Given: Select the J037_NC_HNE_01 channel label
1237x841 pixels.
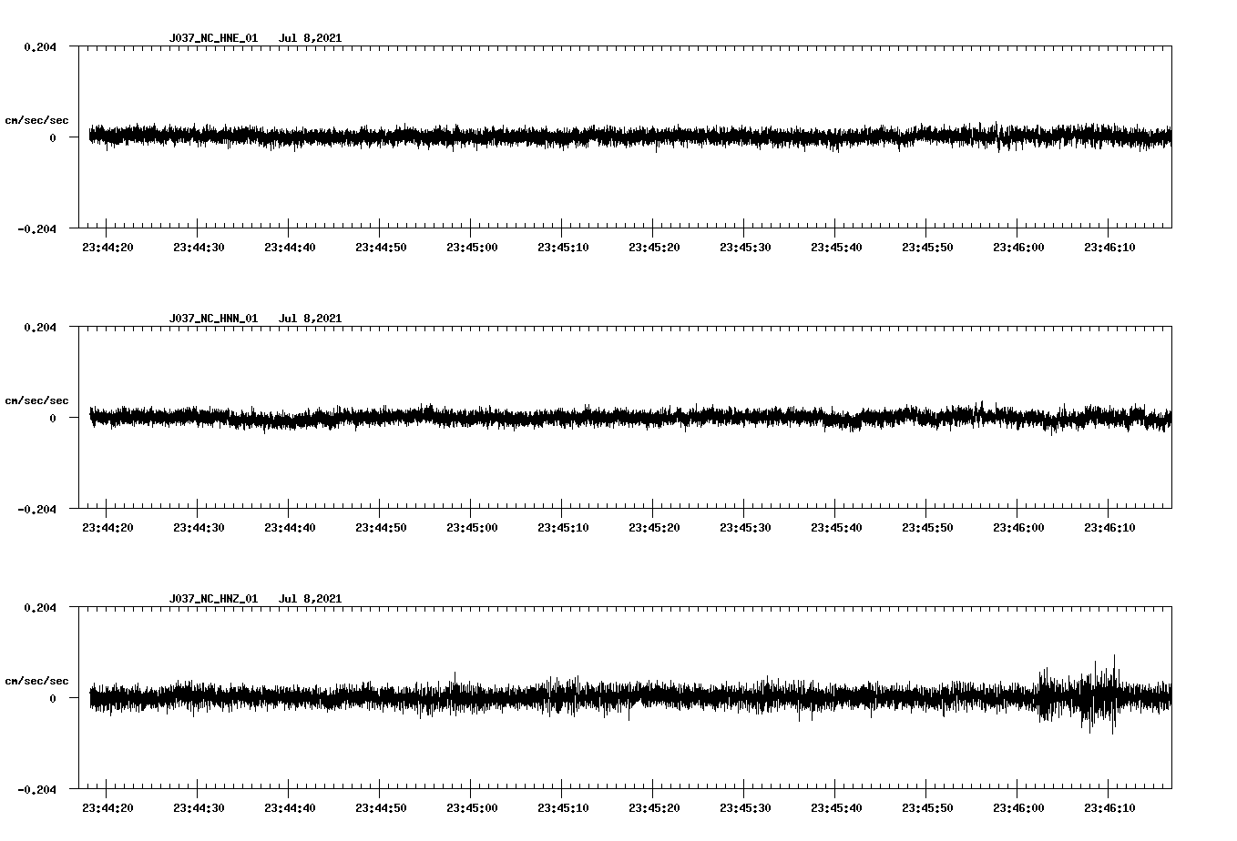Looking at the screenshot, I should [x=212, y=38].
